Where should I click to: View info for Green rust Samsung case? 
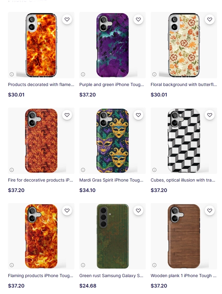click(x=83, y=265)
